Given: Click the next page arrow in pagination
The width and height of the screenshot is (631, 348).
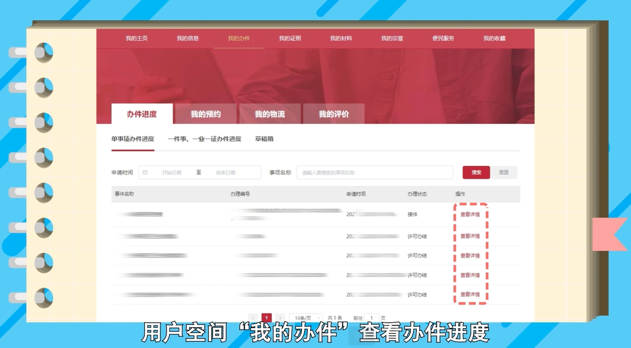Looking at the screenshot, I should pos(279,318).
